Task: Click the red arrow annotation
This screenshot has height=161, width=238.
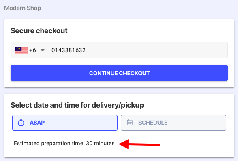Action: click(x=139, y=144)
